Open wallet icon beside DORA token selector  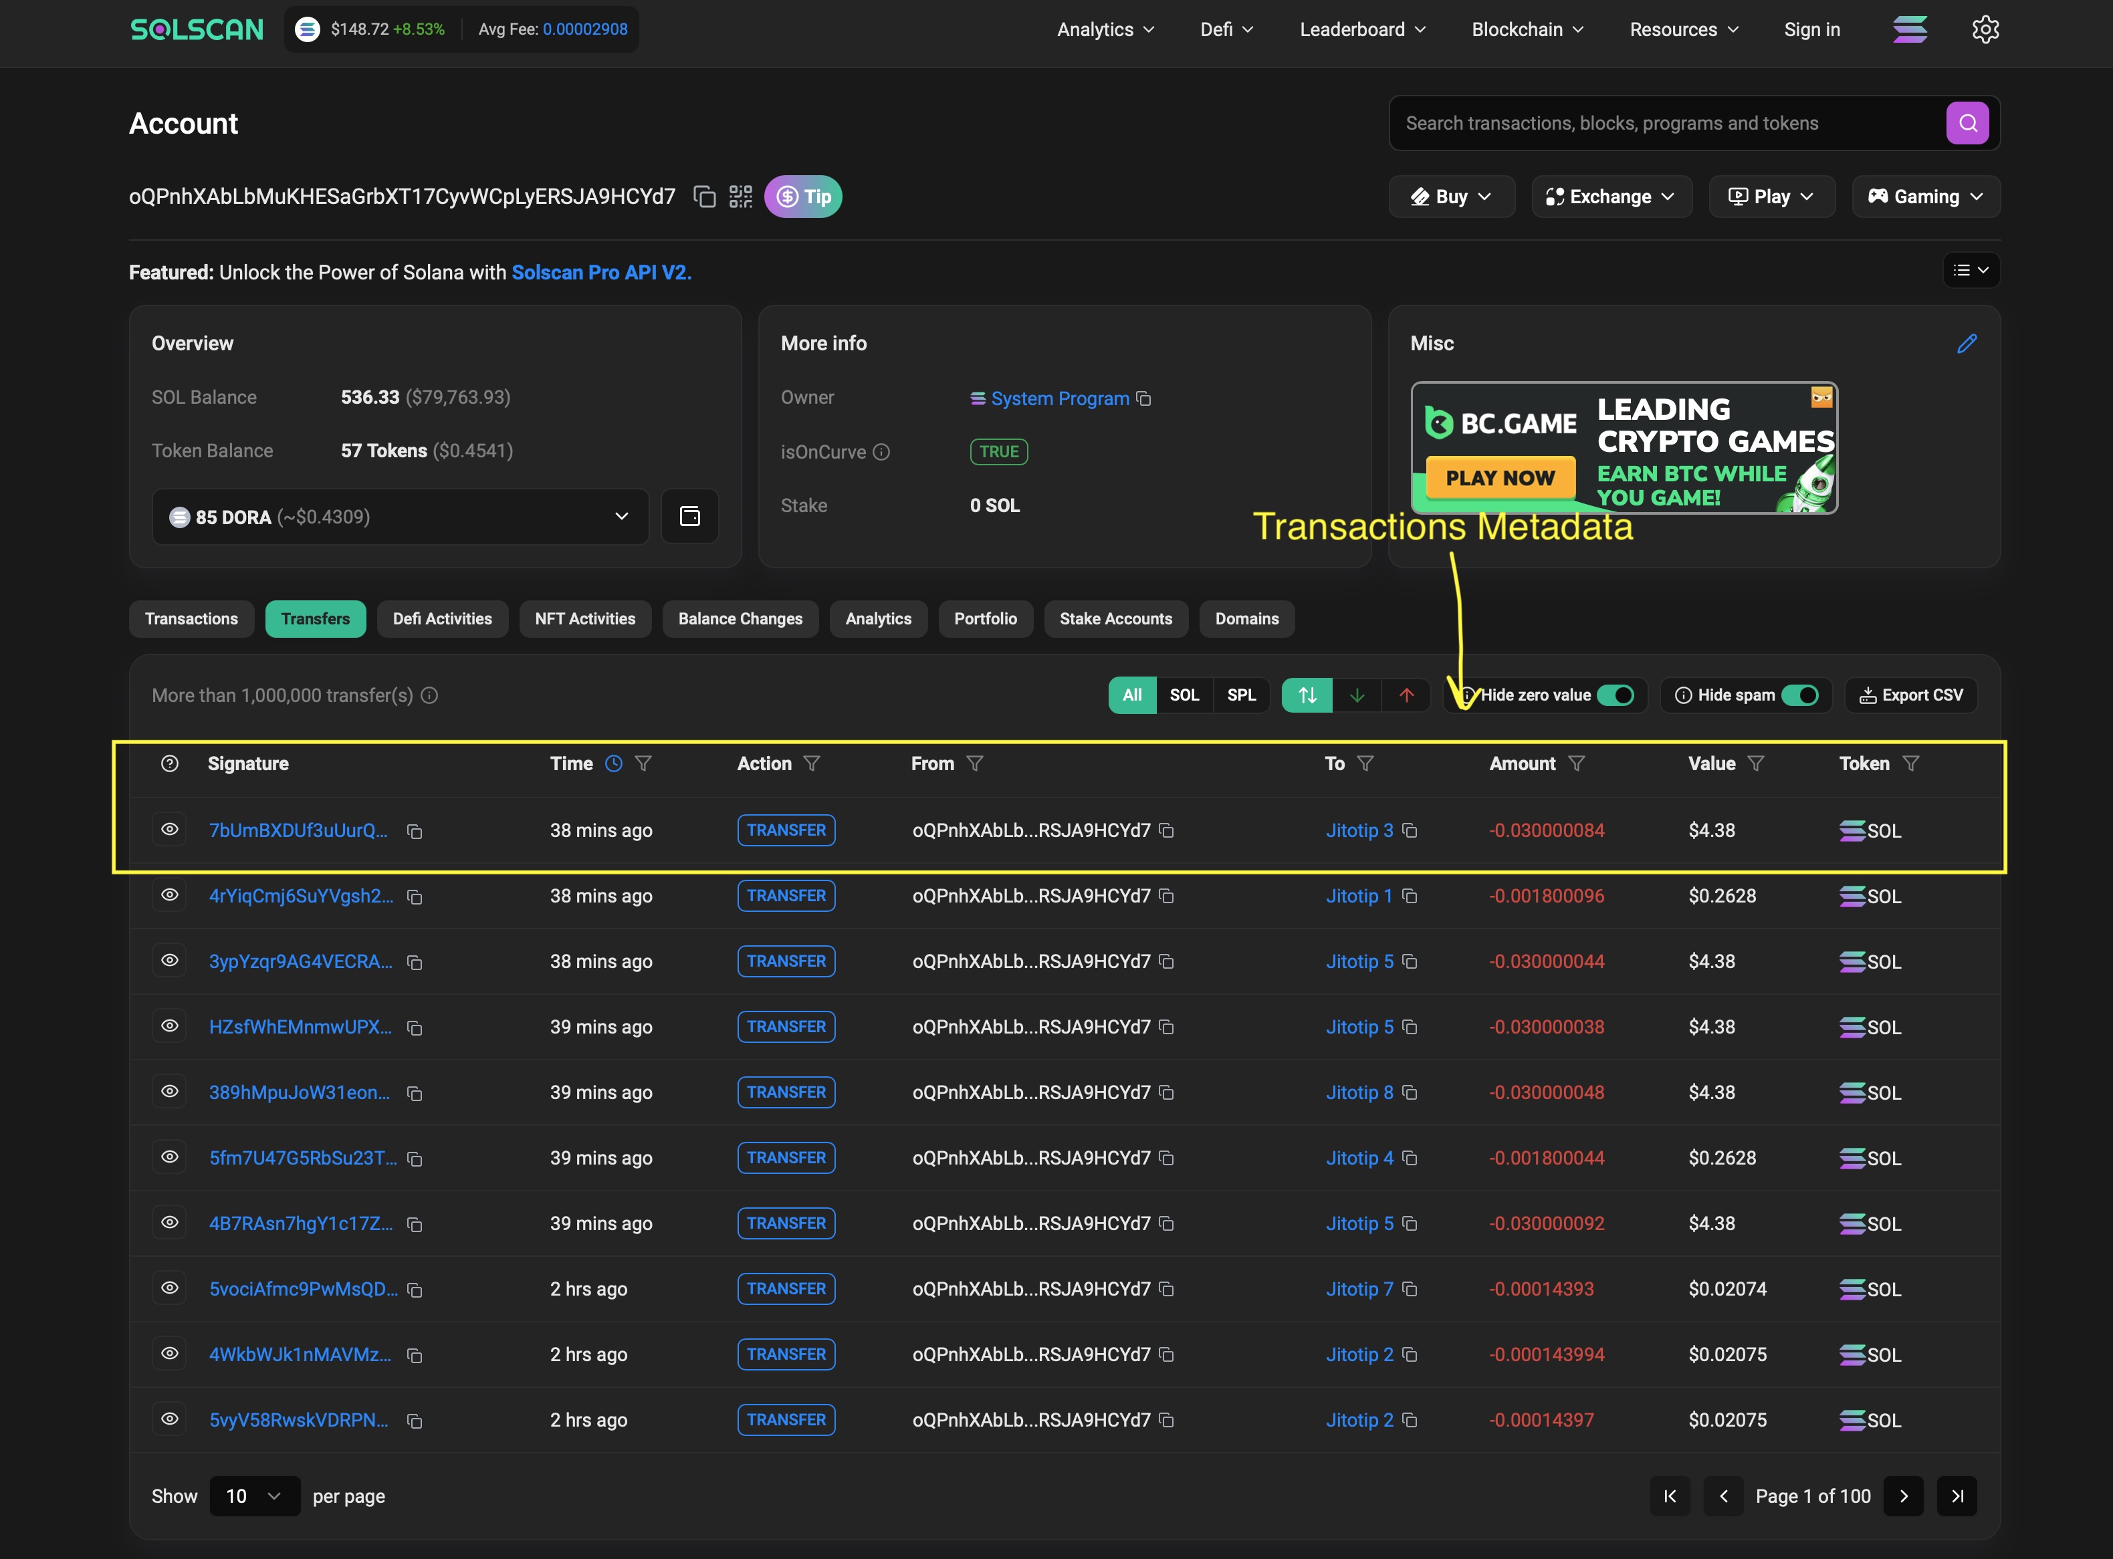coord(690,516)
